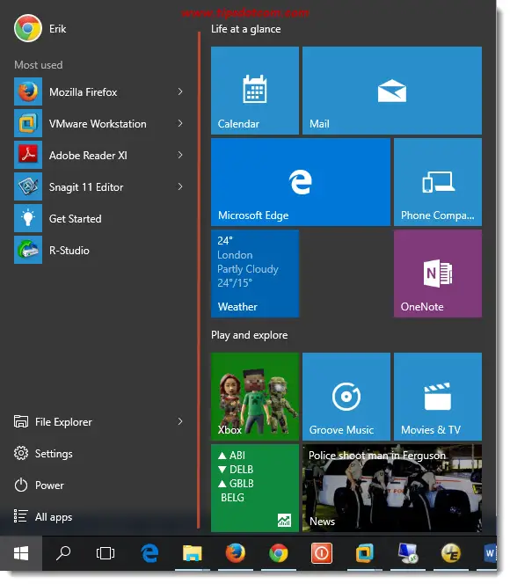
Task: Switch to Word on the taskbar
Action: 490,553
